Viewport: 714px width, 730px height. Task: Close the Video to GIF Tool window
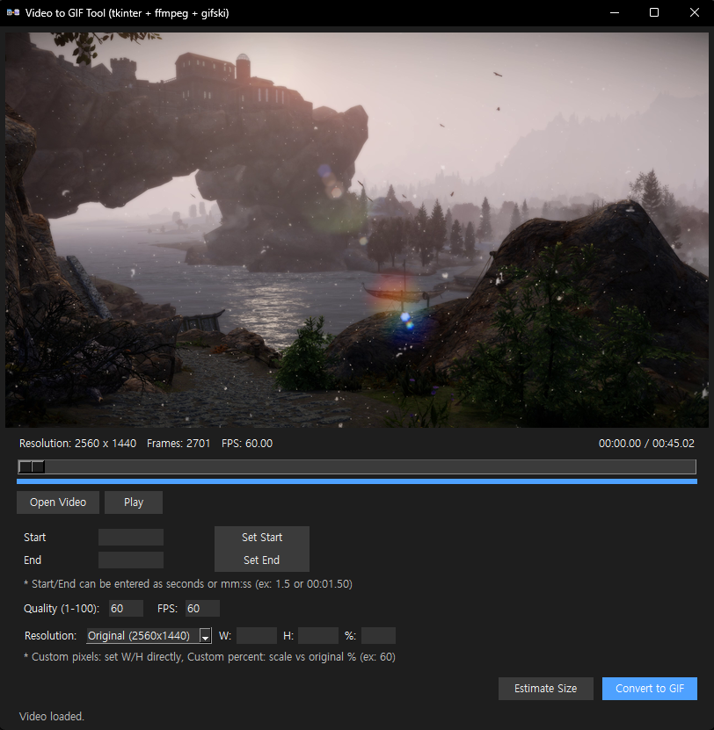[695, 12]
